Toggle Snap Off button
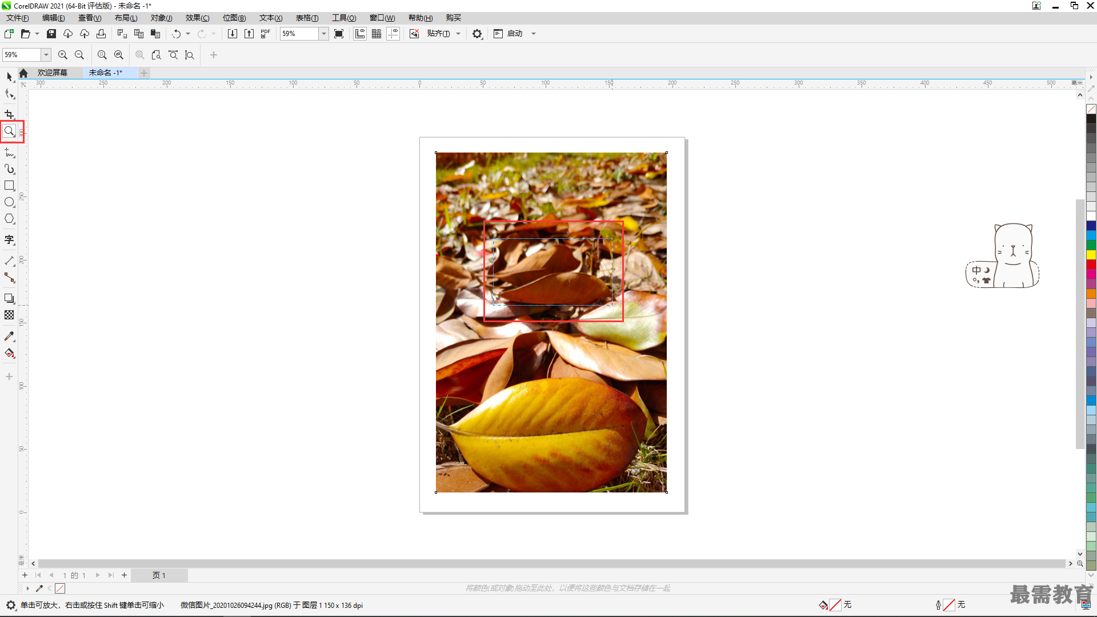 414,34
